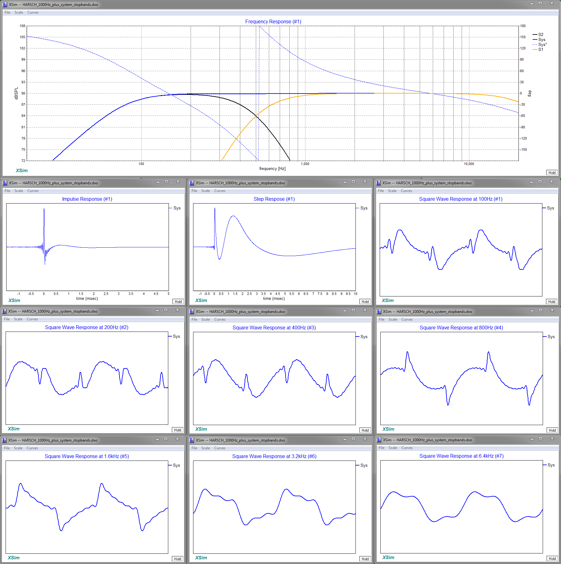
Task: Click Hold button in Frequency Response window
Action: tap(552, 173)
